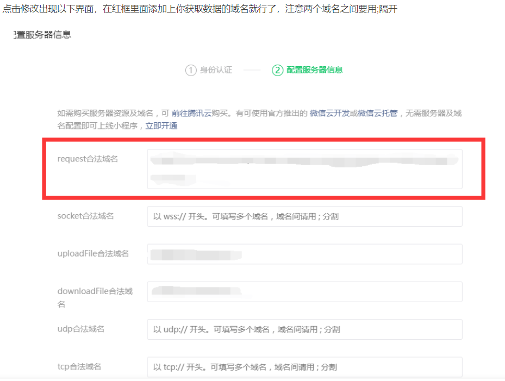The image size is (505, 381).
Task: Click the 立即开通 link
Action: 161,126
